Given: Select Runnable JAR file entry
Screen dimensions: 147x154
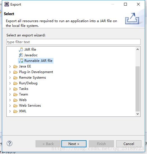Looking at the screenshot, I should coord(38,61).
